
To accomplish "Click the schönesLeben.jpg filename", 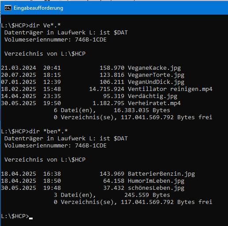I will click(x=156, y=188).
